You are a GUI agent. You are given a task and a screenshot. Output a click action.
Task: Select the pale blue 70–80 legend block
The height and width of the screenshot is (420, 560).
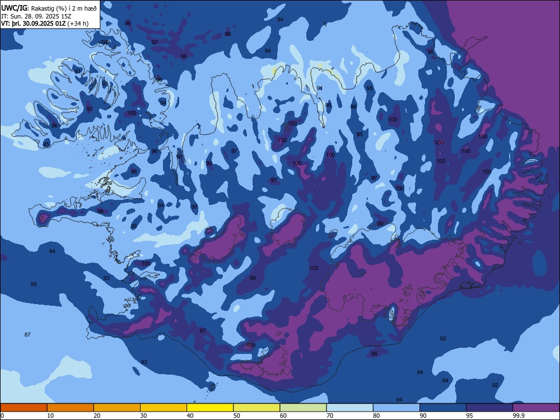tap(349, 408)
